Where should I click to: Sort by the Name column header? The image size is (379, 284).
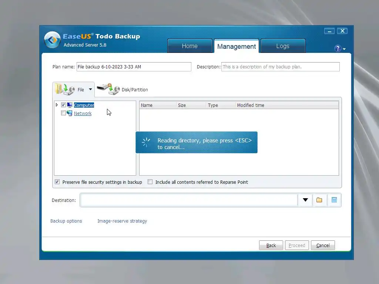158,105
